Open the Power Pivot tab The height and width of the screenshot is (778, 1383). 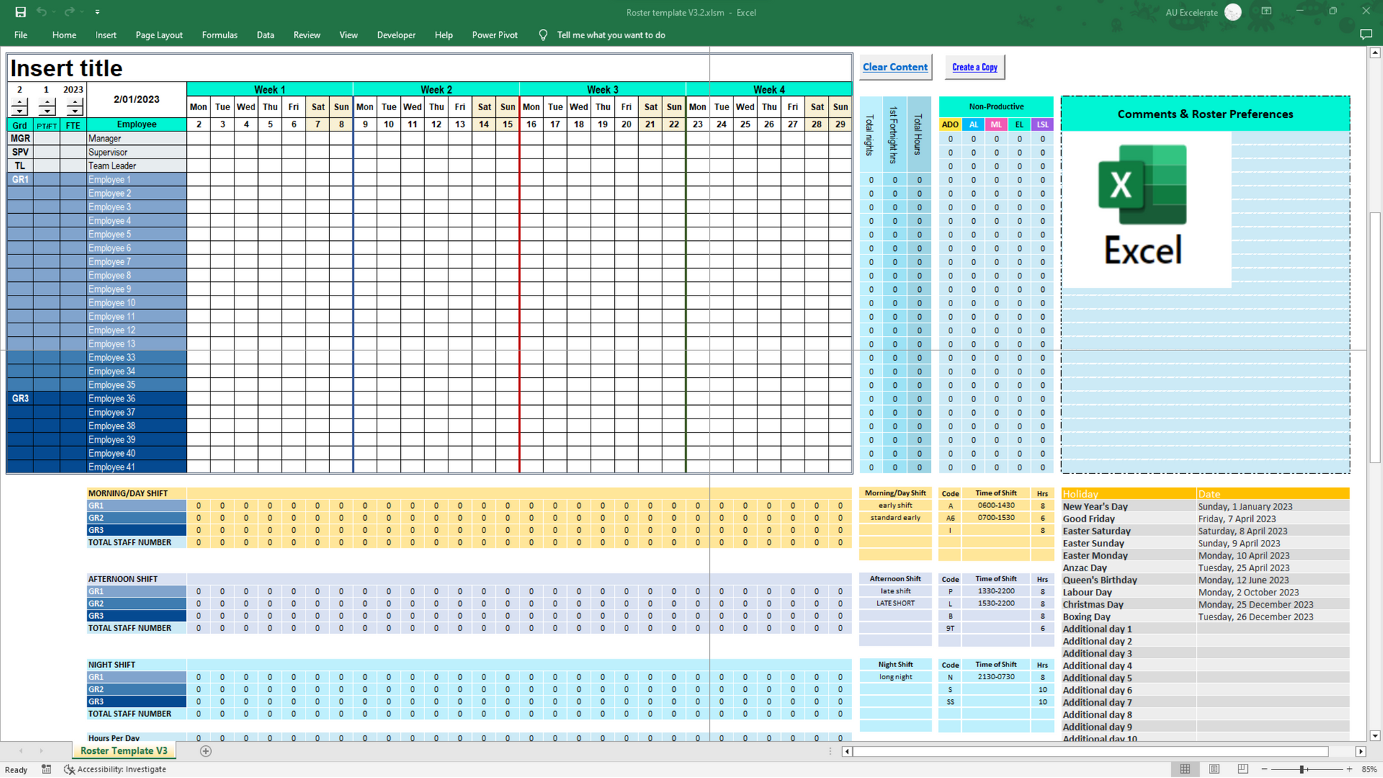point(495,35)
